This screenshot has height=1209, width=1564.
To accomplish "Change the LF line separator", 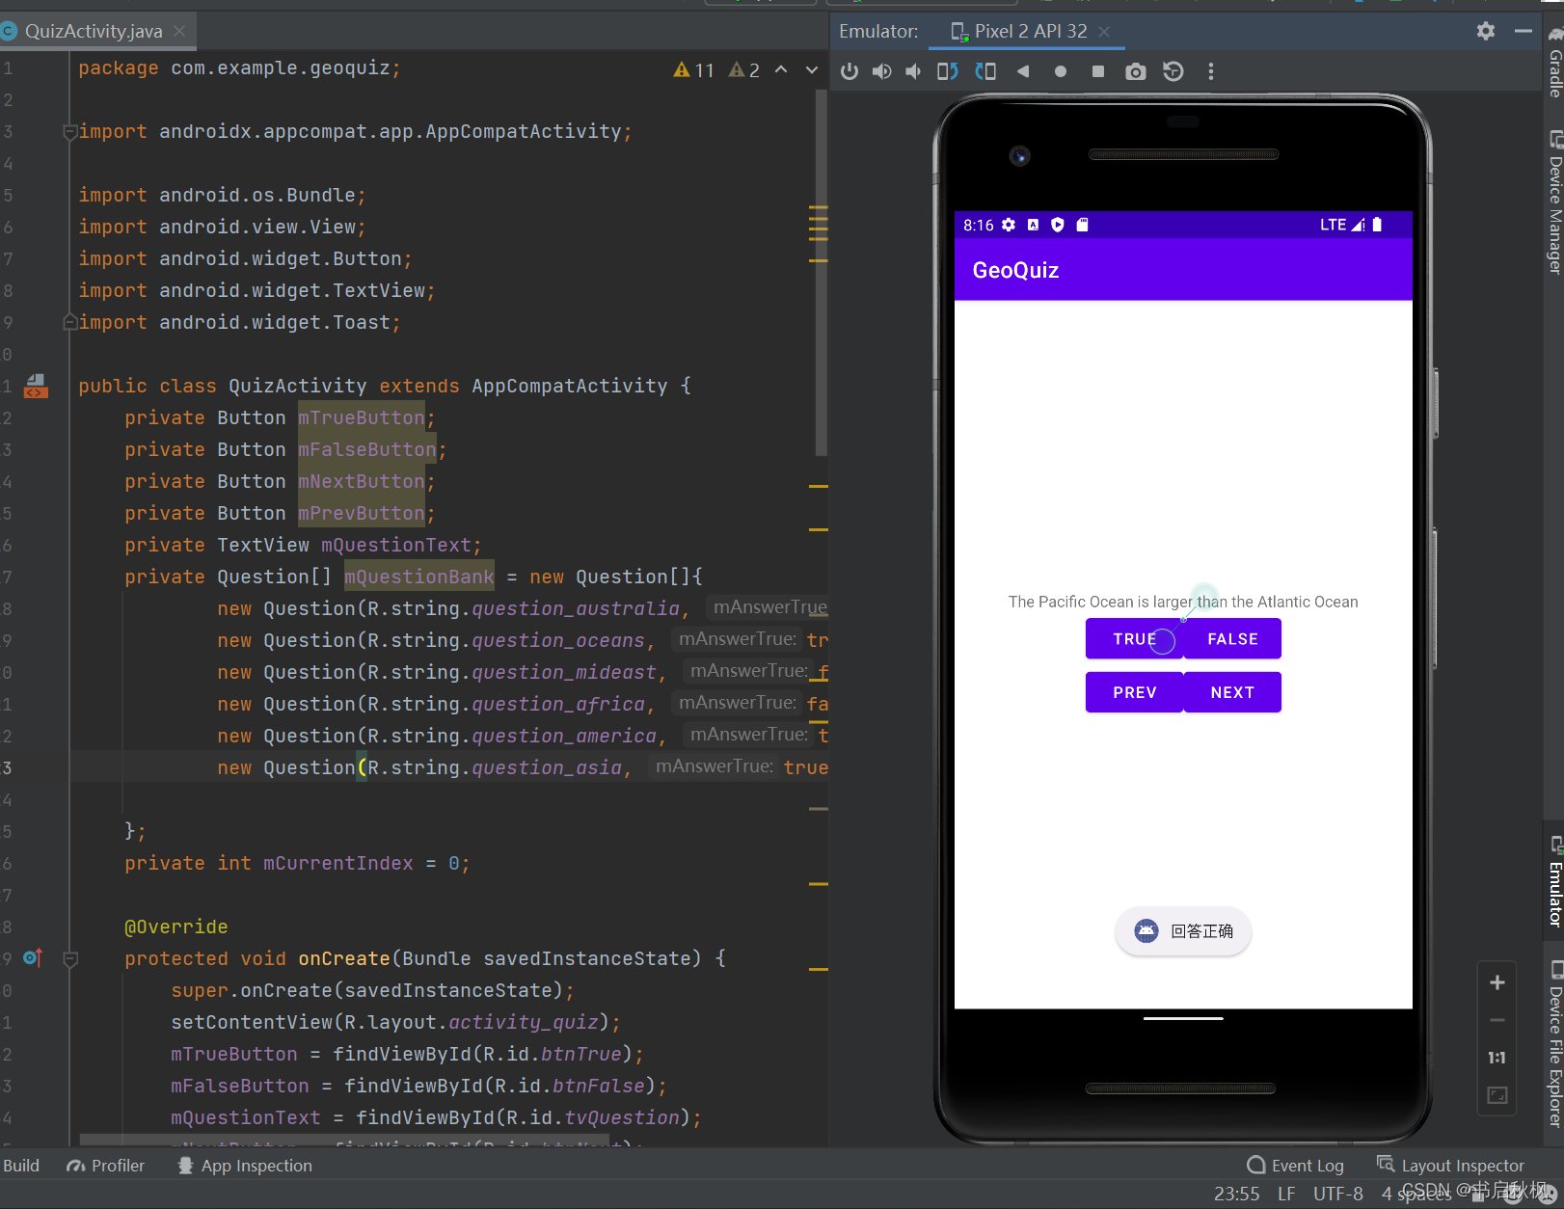I will [1286, 1194].
